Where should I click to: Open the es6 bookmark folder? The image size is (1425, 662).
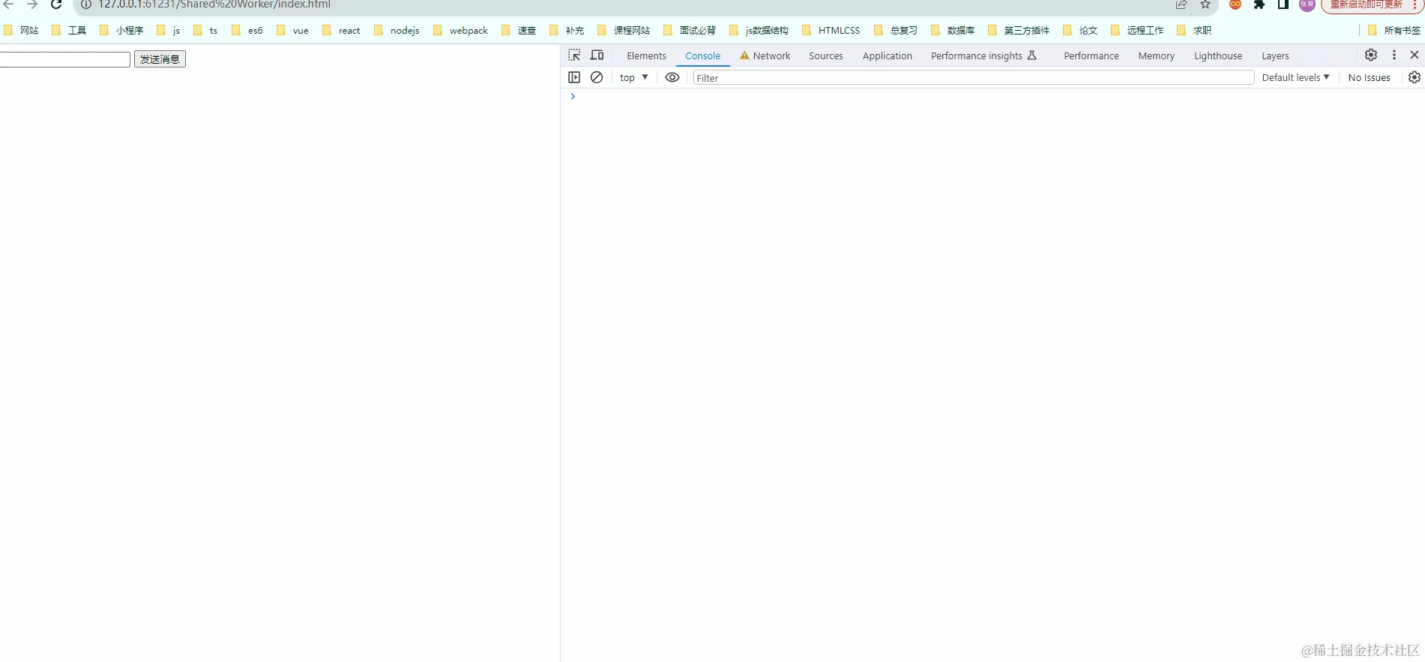click(x=247, y=31)
